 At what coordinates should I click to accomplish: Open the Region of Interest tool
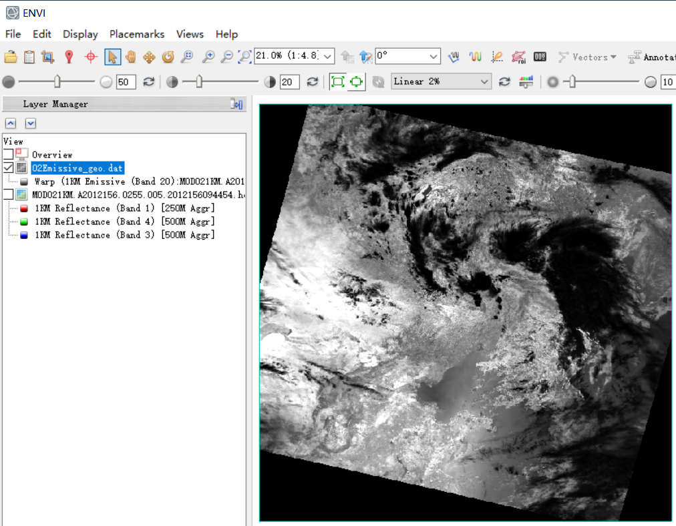[x=519, y=57]
